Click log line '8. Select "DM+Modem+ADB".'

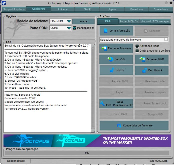tap(22, 81)
